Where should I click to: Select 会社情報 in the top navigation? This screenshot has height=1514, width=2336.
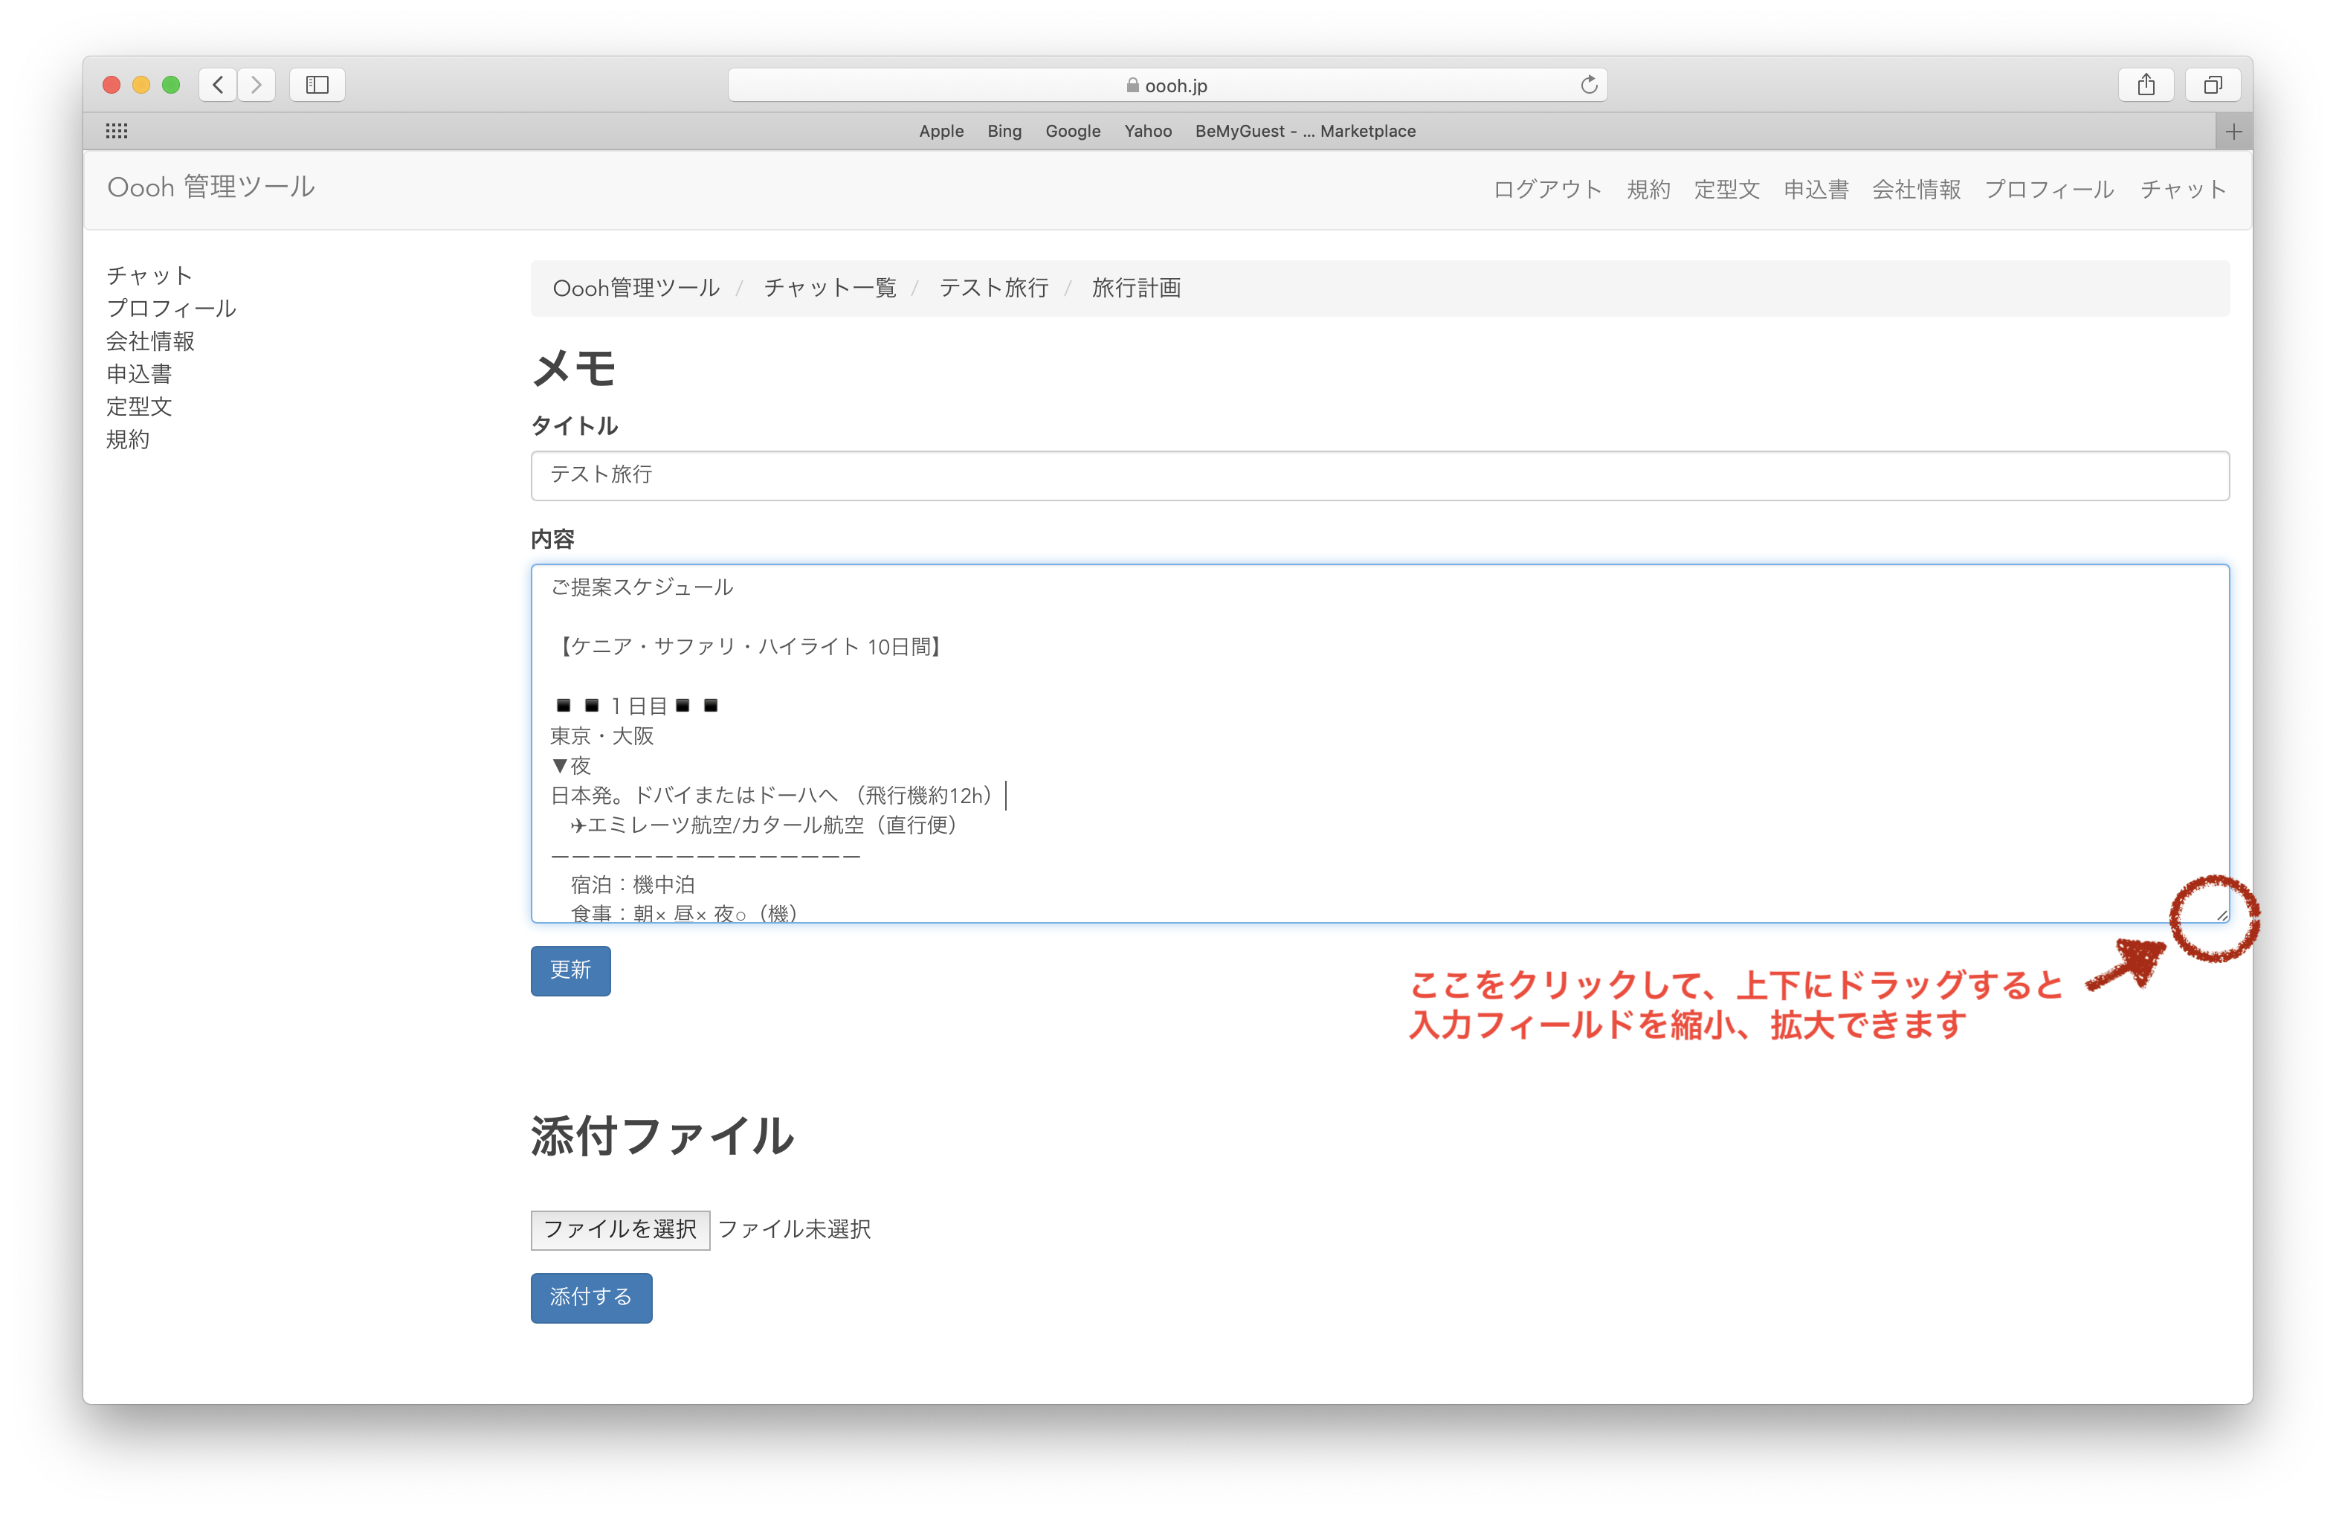(1916, 190)
